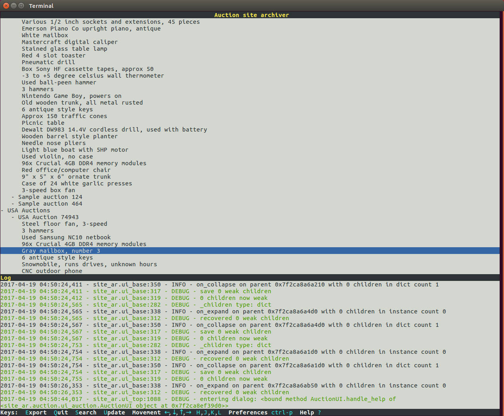Select Used violin, no case item
This screenshot has width=504, height=416.
[x=57, y=156]
